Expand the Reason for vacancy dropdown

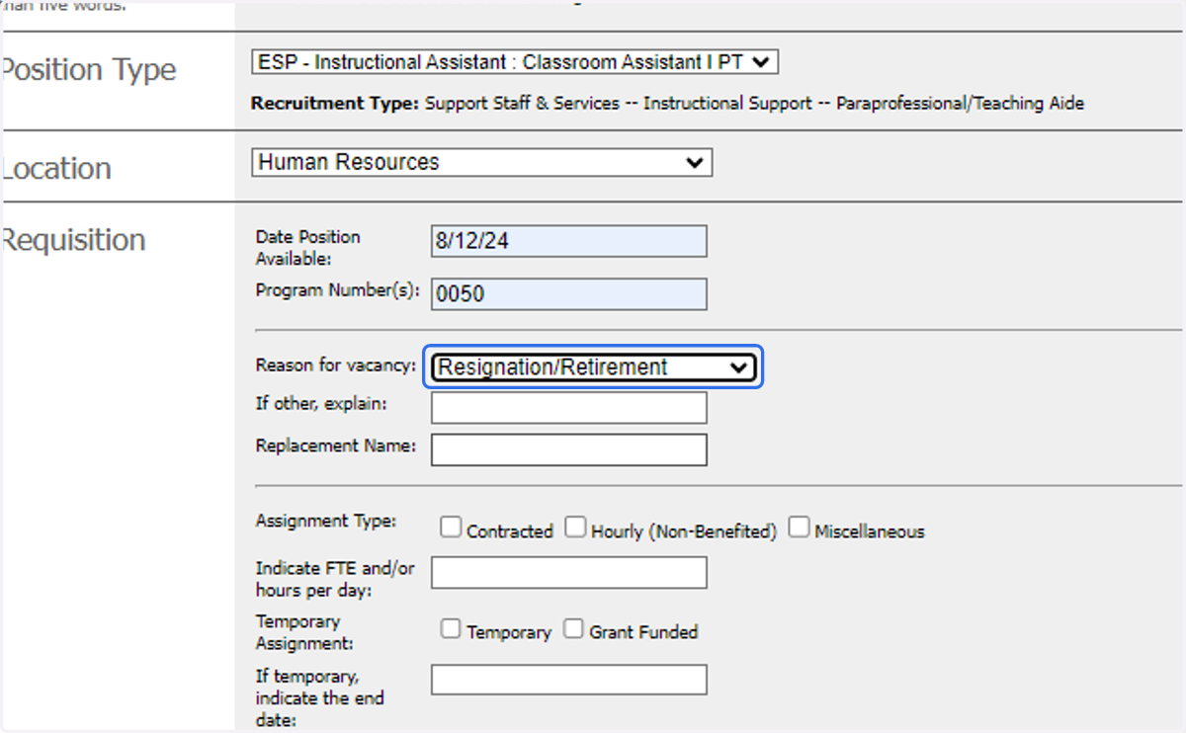(x=594, y=367)
